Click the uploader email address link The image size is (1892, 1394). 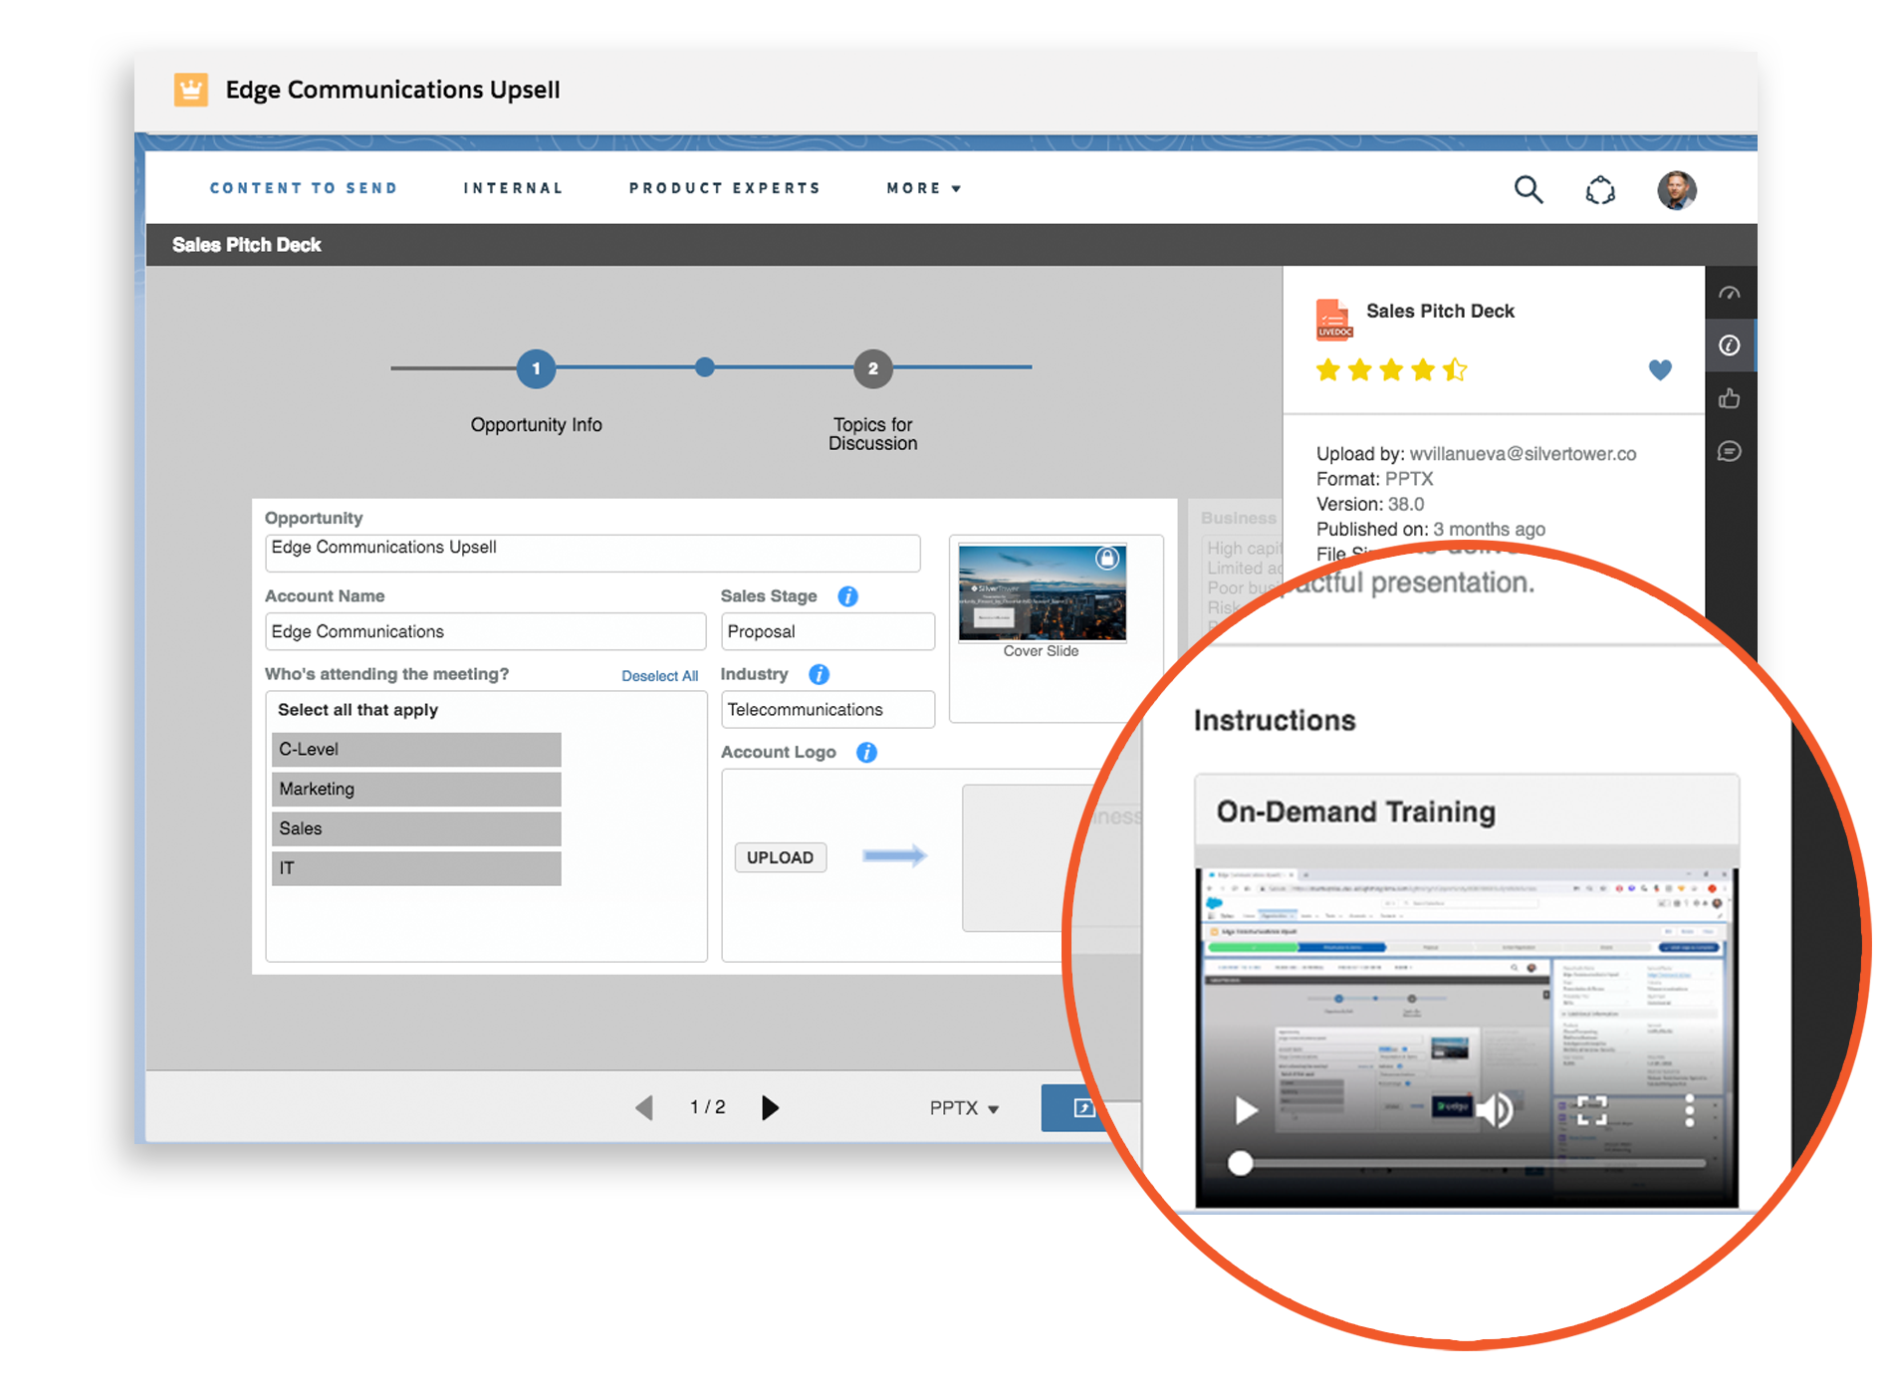tap(1523, 454)
